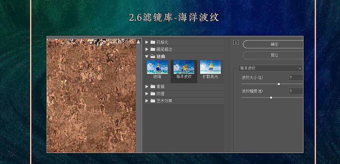Click the preview scrollbar up arrow

tap(139, 42)
